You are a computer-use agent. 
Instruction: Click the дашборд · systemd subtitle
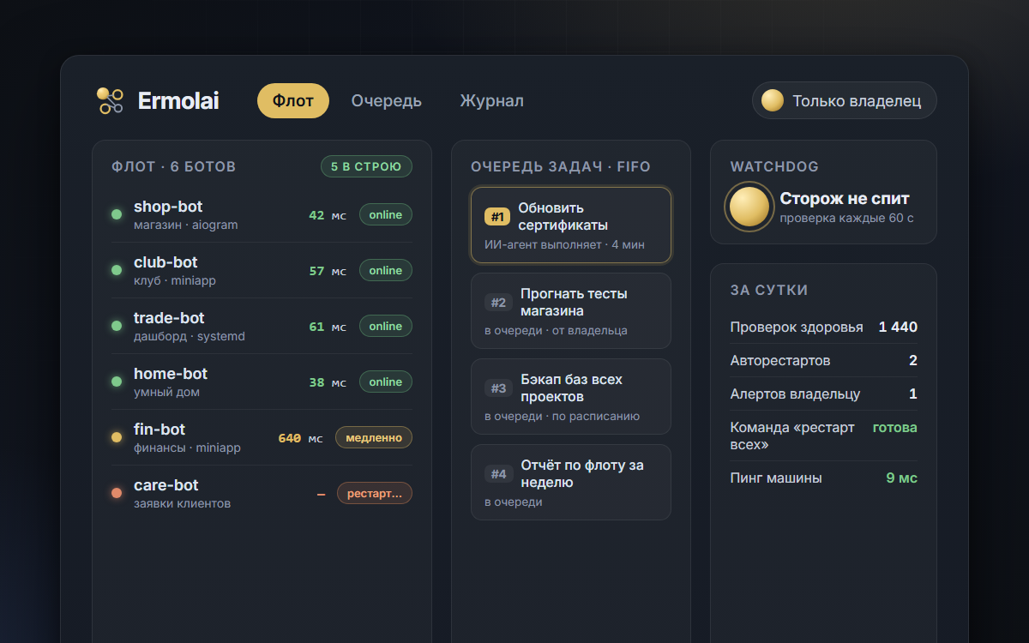tap(190, 337)
